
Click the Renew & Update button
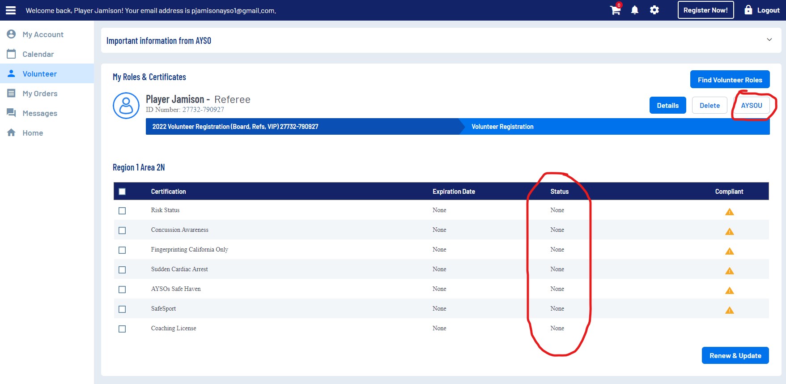(735, 355)
